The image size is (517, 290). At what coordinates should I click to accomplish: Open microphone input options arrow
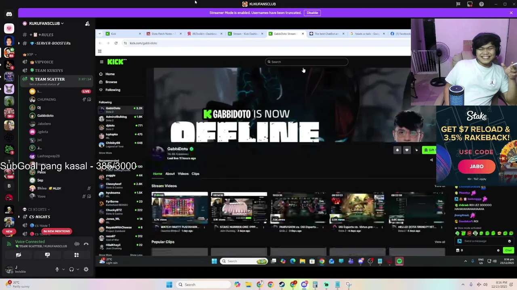click(x=63, y=269)
